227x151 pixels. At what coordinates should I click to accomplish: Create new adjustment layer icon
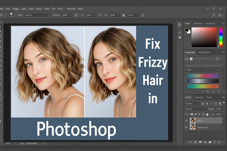click(205, 142)
